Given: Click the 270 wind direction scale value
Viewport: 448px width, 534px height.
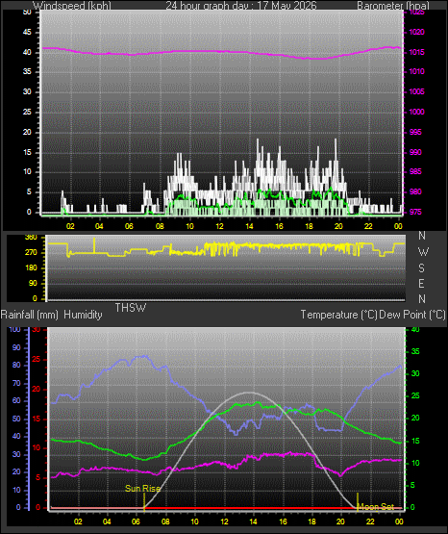Looking at the screenshot, I should [31, 253].
